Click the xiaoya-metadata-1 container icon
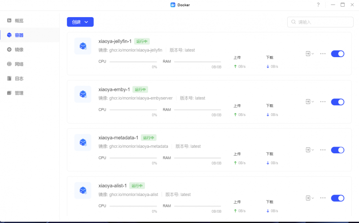This screenshot has height=223, width=359. (x=83, y=142)
